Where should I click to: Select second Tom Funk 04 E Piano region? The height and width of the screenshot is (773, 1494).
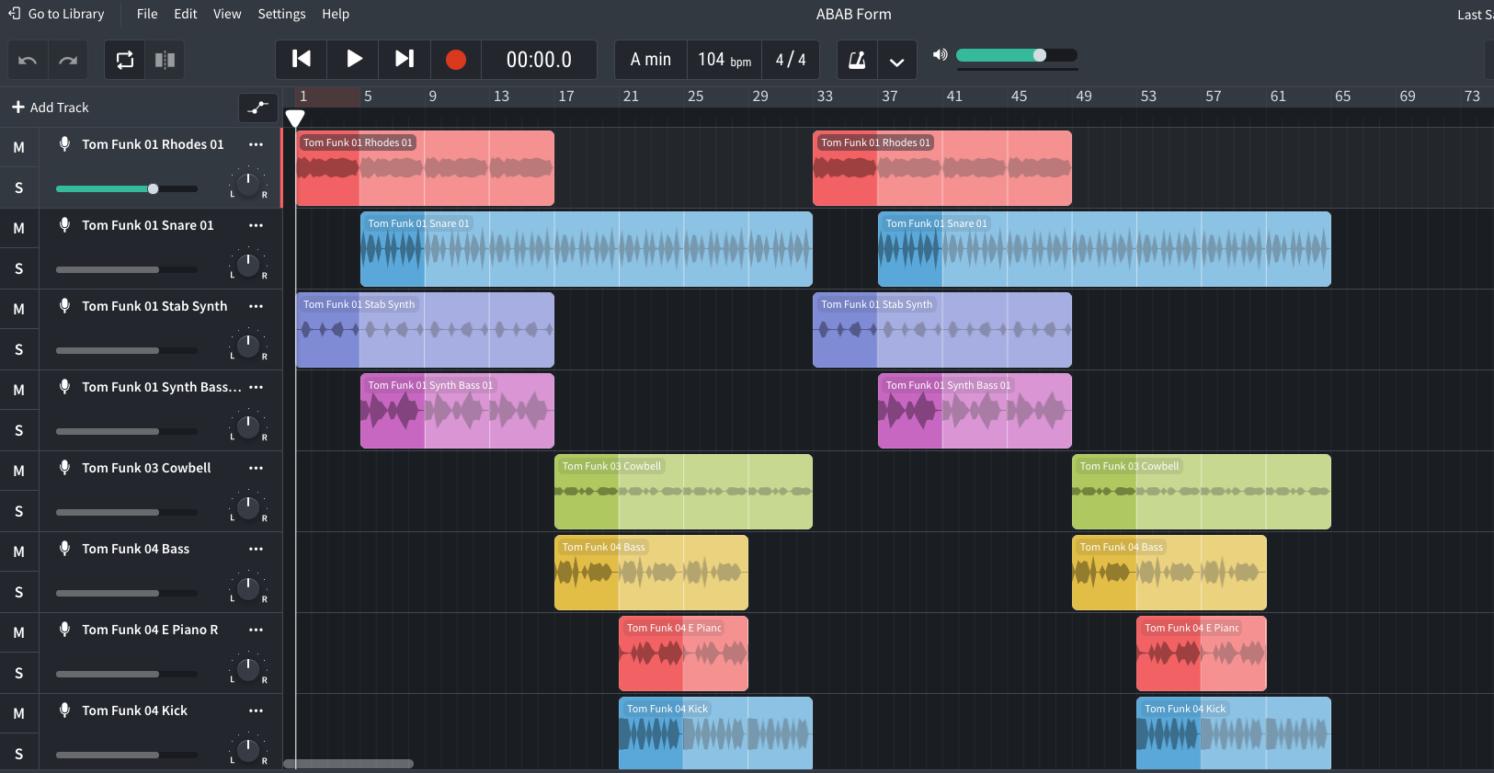click(x=1202, y=654)
